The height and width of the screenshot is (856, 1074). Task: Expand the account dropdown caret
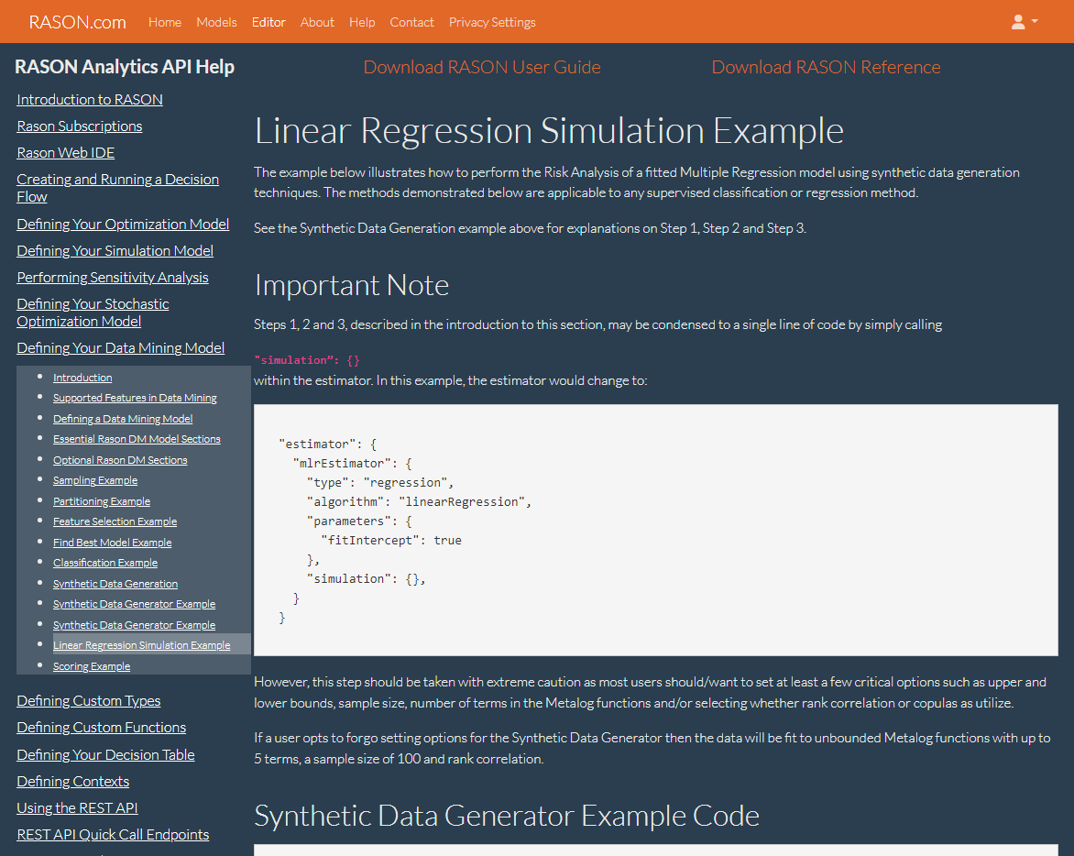pyautogui.click(x=1035, y=21)
